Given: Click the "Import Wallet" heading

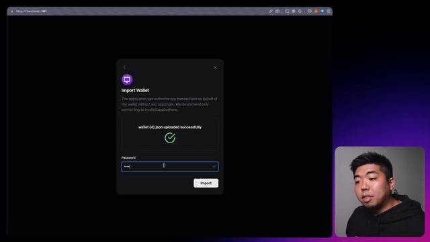Looking at the screenshot, I should [135, 90].
